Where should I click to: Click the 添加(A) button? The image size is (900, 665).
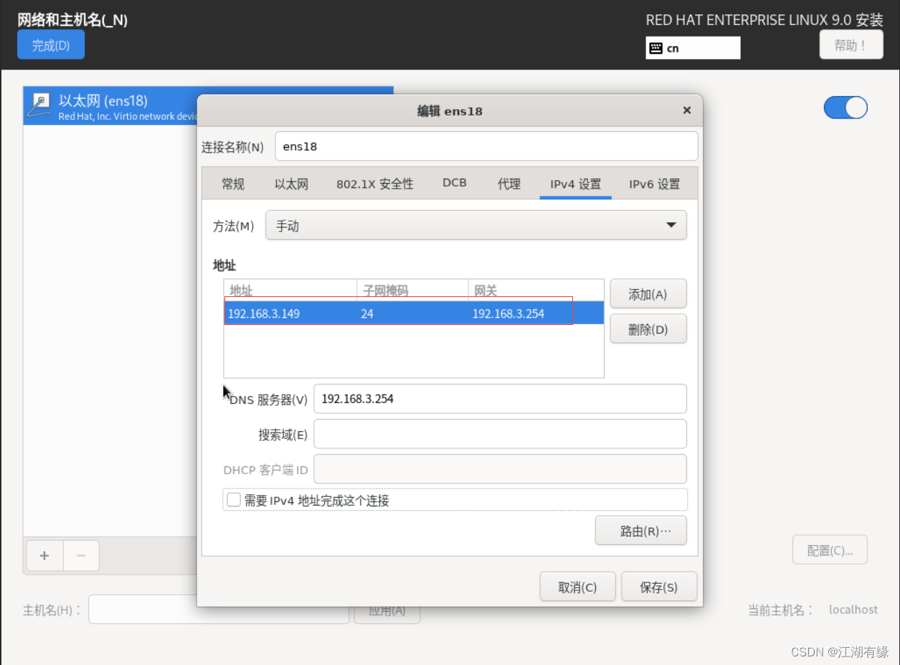click(x=648, y=293)
